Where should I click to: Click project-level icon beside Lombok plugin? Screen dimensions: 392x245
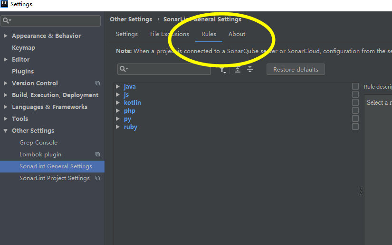point(98,154)
